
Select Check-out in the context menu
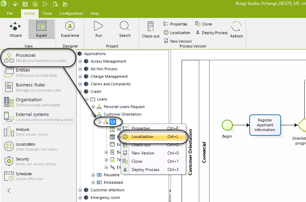click(x=153, y=145)
